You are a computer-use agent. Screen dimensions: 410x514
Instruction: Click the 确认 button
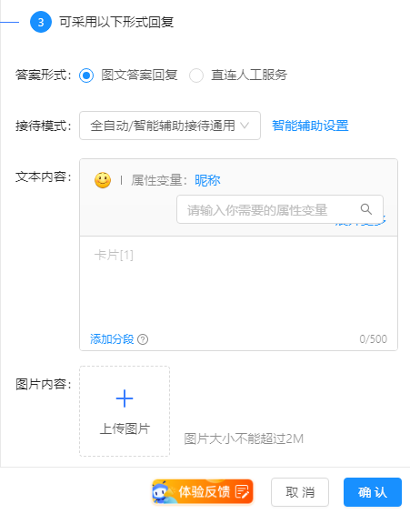(373, 492)
